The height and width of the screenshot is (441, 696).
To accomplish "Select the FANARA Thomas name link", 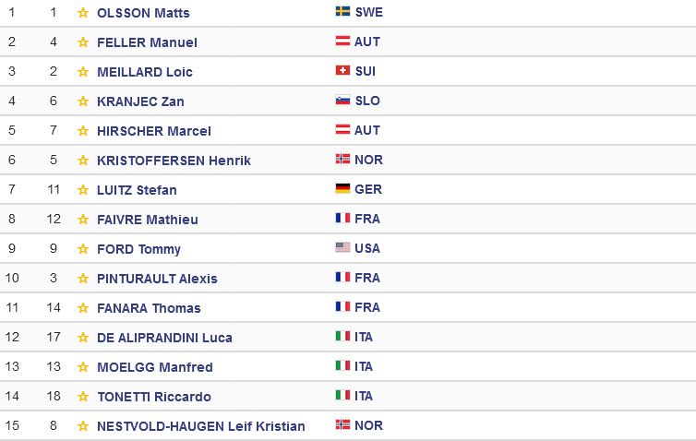I will pyautogui.click(x=149, y=308).
